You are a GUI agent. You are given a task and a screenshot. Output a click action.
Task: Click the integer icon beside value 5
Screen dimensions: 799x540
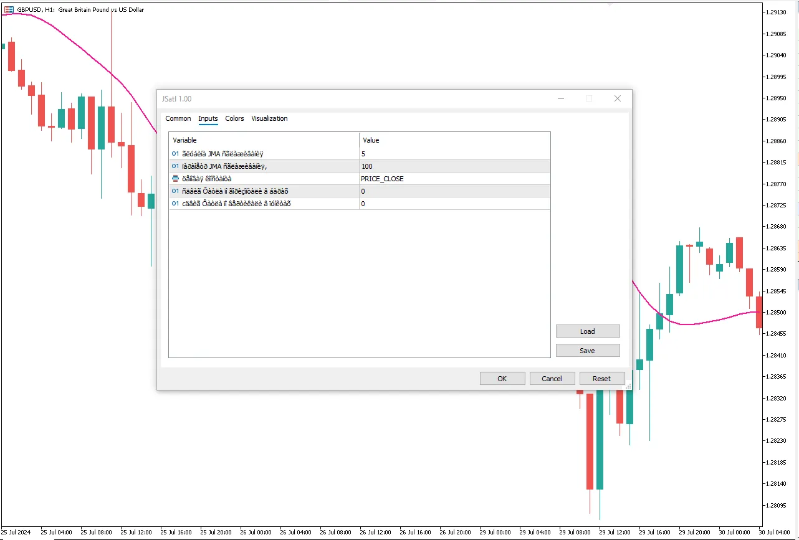click(x=175, y=154)
